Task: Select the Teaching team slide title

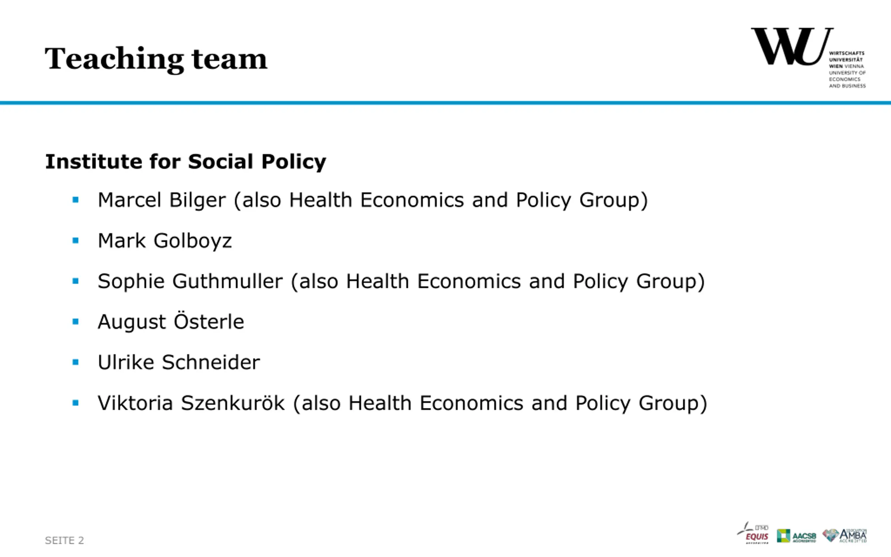Action: pyautogui.click(x=156, y=59)
